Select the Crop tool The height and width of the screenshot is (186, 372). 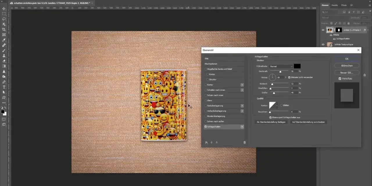pyautogui.click(x=4, y=29)
